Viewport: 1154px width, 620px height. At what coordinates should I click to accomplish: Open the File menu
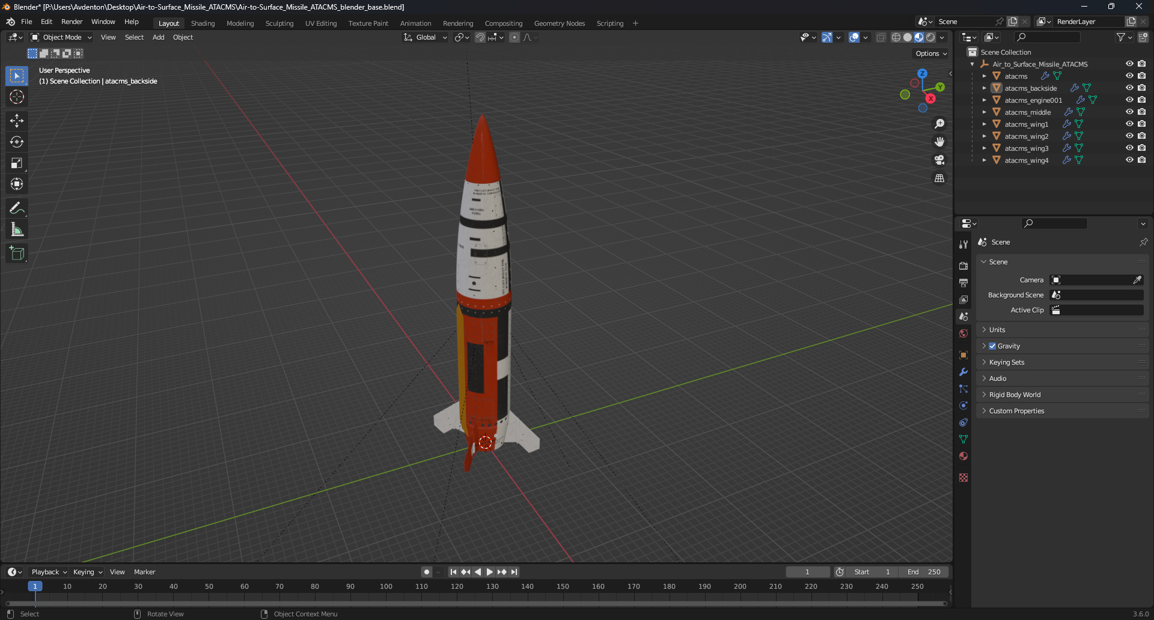coord(26,22)
